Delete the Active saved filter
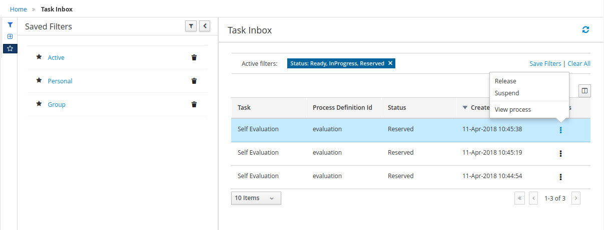The height and width of the screenshot is (230, 604). point(194,57)
